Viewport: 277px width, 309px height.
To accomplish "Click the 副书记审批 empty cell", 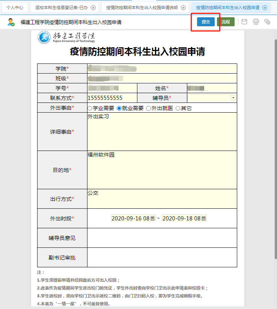I will 162,257.
